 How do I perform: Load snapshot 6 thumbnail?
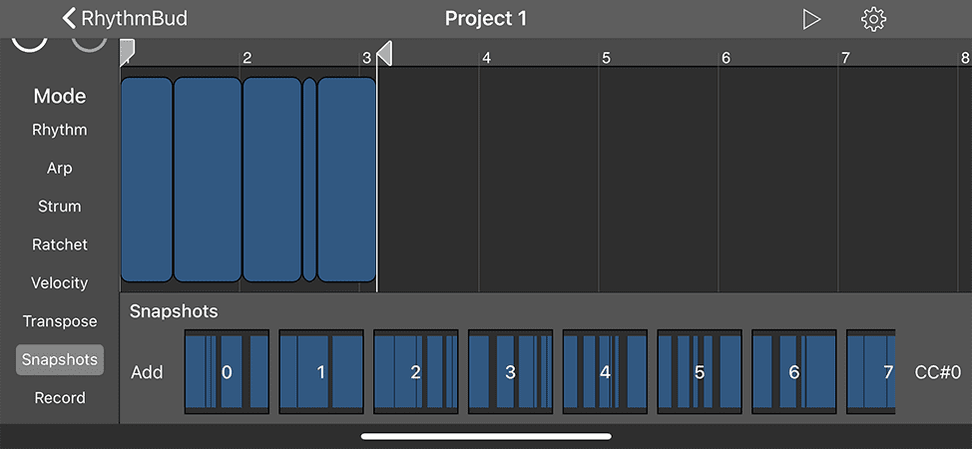click(x=794, y=372)
